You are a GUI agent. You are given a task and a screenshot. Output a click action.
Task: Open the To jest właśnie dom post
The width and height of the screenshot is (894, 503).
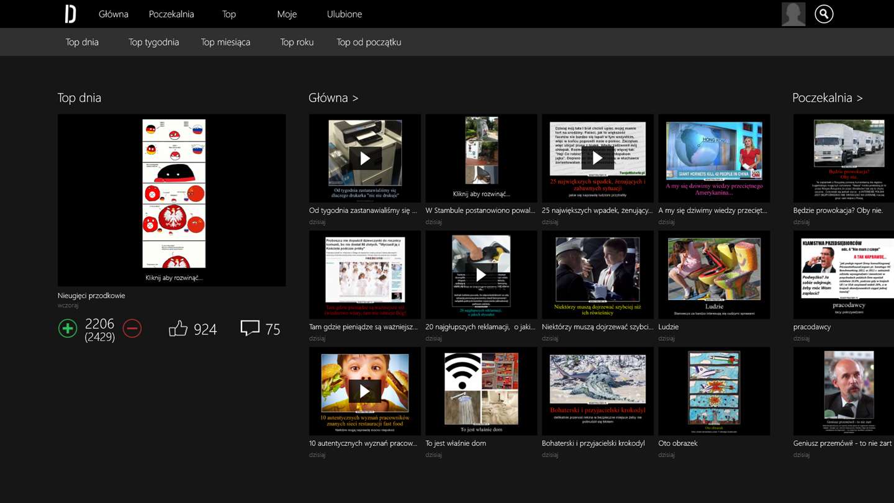[x=481, y=391]
